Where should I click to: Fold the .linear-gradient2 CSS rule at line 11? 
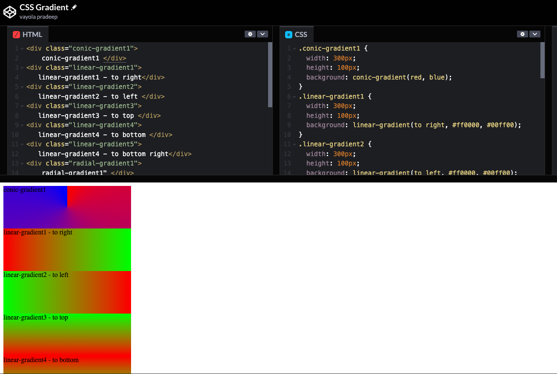294,145
